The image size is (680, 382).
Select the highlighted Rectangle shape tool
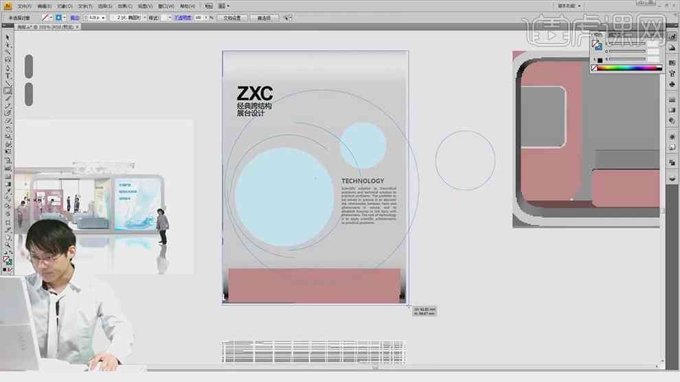[8, 91]
